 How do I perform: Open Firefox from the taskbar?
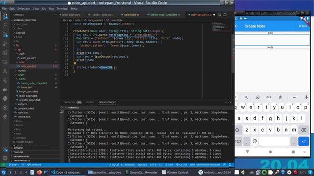[x=39, y=172]
